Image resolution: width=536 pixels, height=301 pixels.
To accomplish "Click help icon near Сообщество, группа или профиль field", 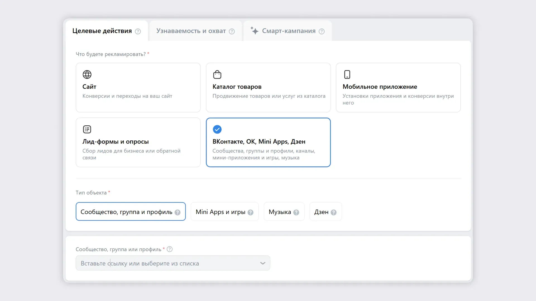I will [169, 249].
